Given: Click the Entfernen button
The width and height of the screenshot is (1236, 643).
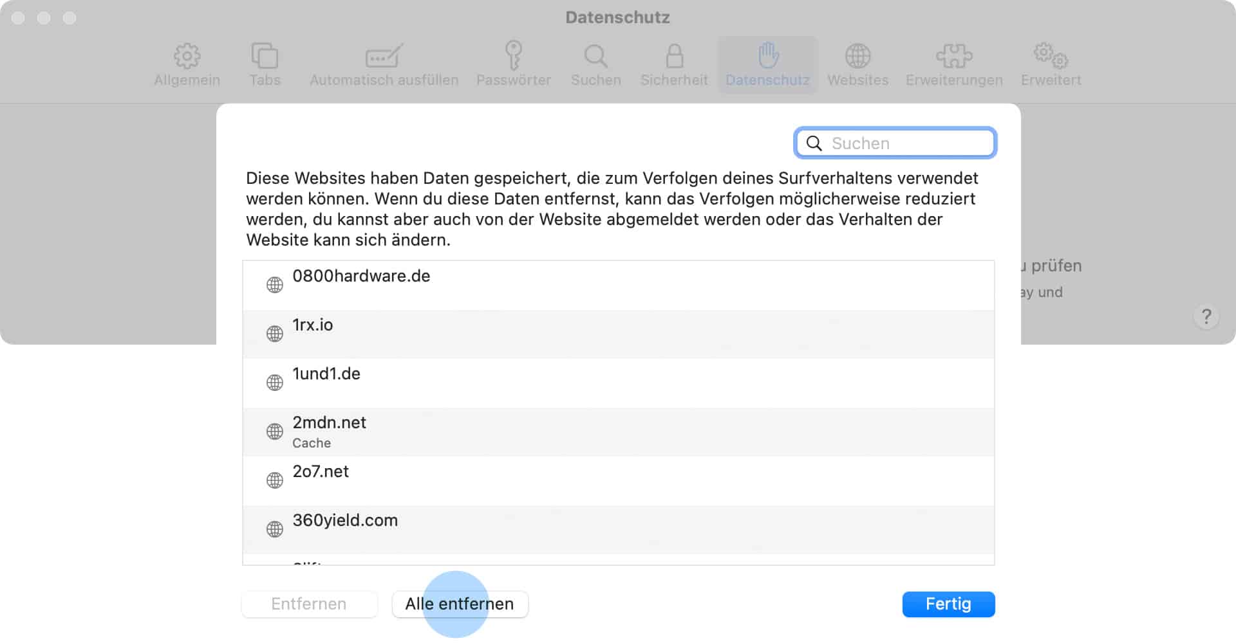Looking at the screenshot, I should click(x=309, y=604).
